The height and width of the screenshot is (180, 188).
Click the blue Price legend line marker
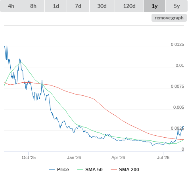point(52,170)
